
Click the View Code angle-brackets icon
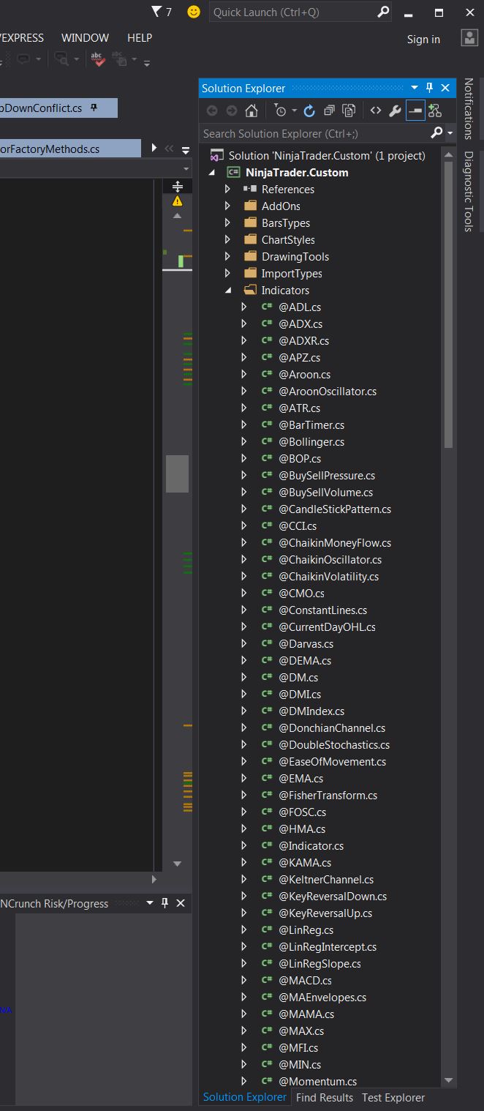[x=375, y=111]
